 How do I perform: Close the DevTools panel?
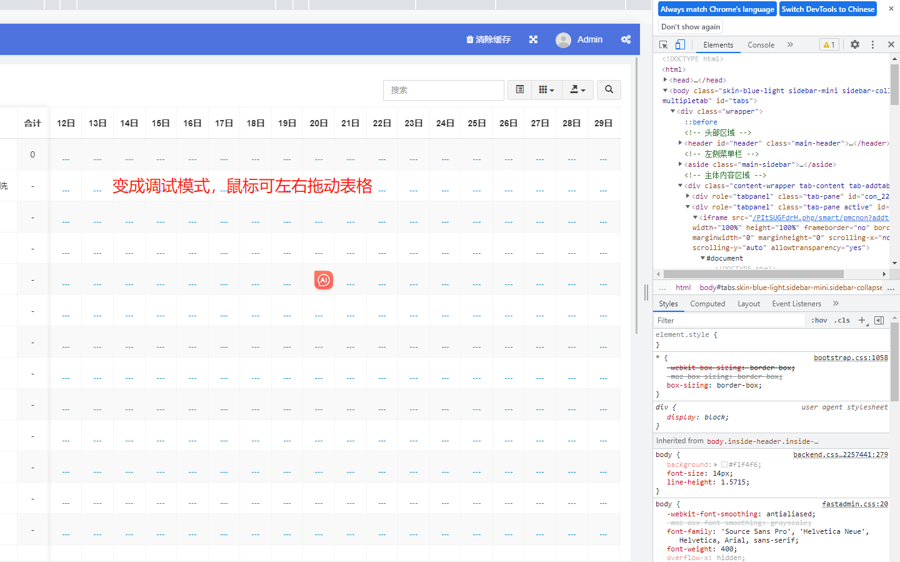pyautogui.click(x=891, y=45)
